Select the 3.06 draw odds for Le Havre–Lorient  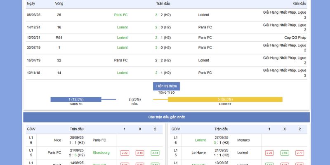point(285,153)
